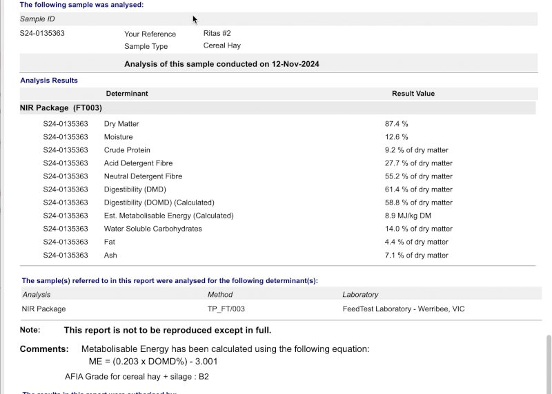The image size is (552, 394).
Task: Click the 'Crude Protein' determinant
Action: coord(127,150)
